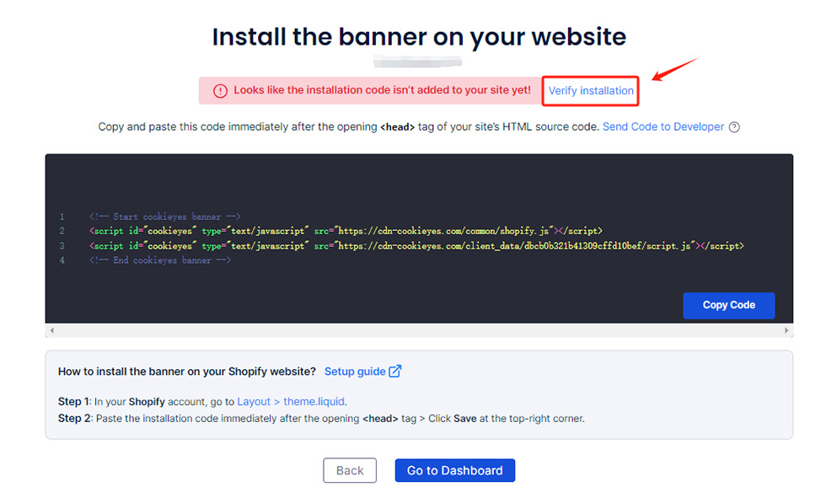Screen dimensions: 826x503
Task: Click the code box left scroll arrow
Action: pos(51,331)
